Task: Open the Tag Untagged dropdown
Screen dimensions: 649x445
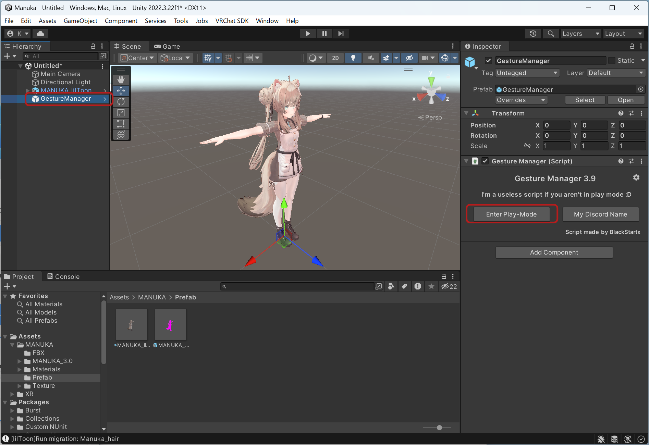Action: [527, 73]
